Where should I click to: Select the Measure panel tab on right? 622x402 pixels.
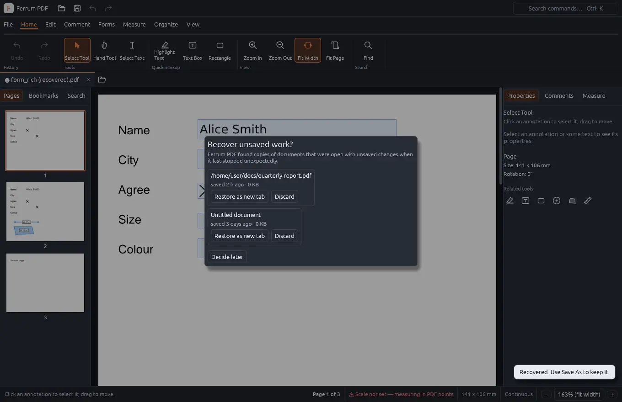(x=594, y=95)
